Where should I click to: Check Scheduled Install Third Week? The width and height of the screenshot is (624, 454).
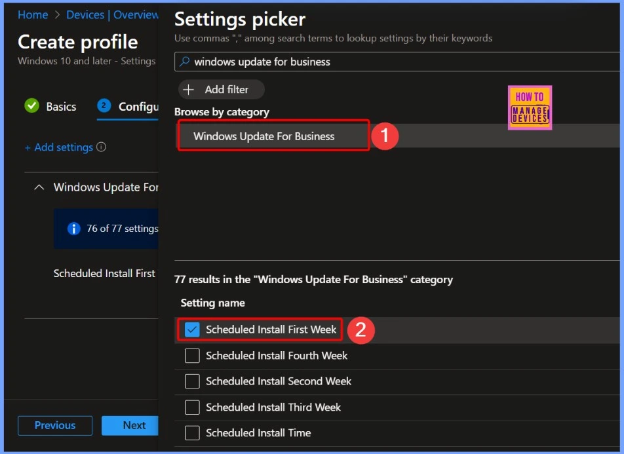click(192, 407)
